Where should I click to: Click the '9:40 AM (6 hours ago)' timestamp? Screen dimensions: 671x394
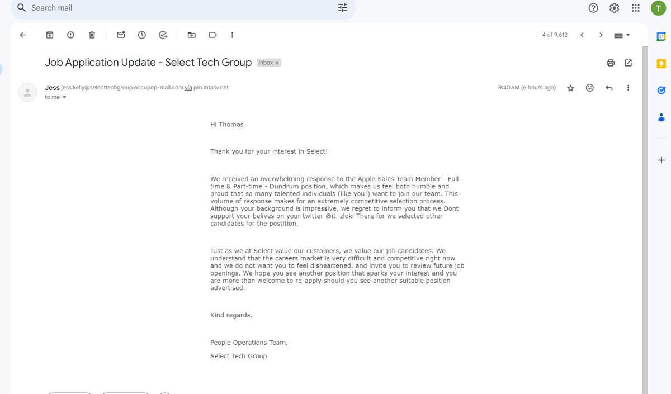click(527, 88)
